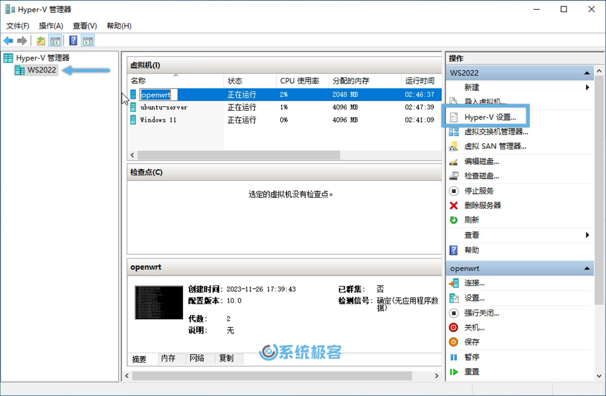The height and width of the screenshot is (396, 606).
Task: Open the 查看(V) menu
Action: (85, 26)
